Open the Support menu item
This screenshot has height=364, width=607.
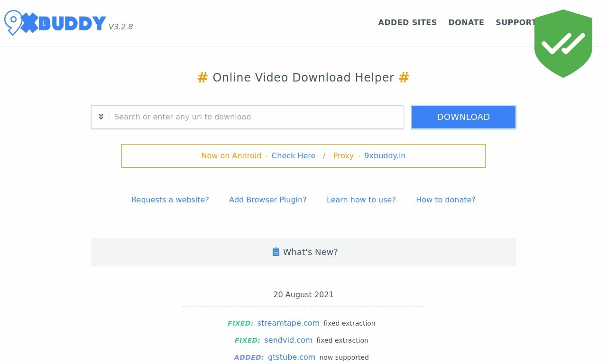515,22
